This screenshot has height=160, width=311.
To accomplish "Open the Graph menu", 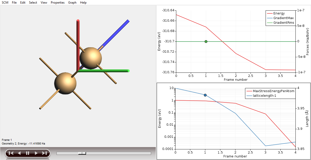I will pyautogui.click(x=72, y=3).
